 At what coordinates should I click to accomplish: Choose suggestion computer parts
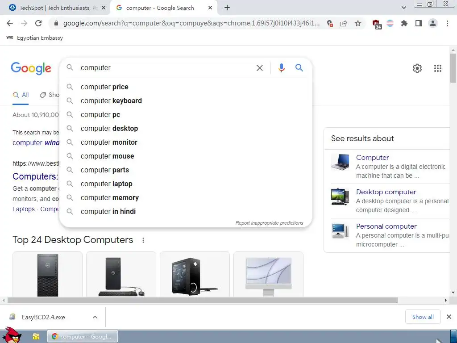tap(186, 170)
